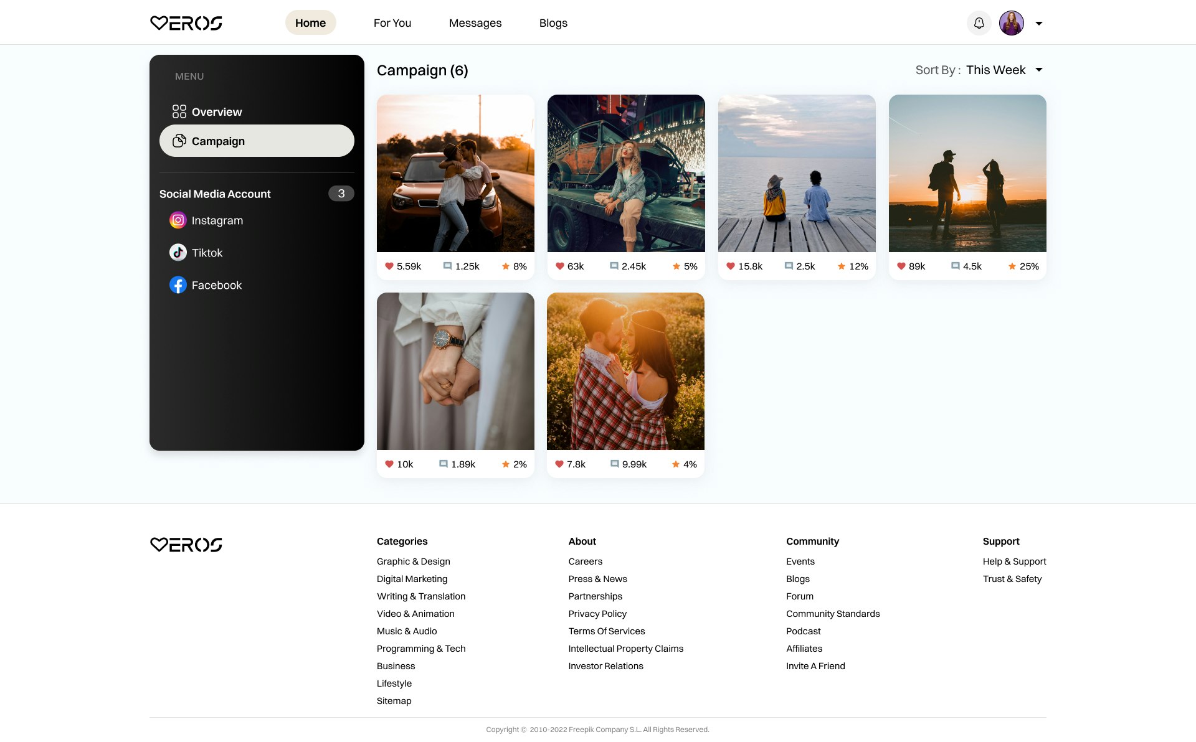Click the Overview grid icon
This screenshot has height=742, width=1196.
[179, 111]
